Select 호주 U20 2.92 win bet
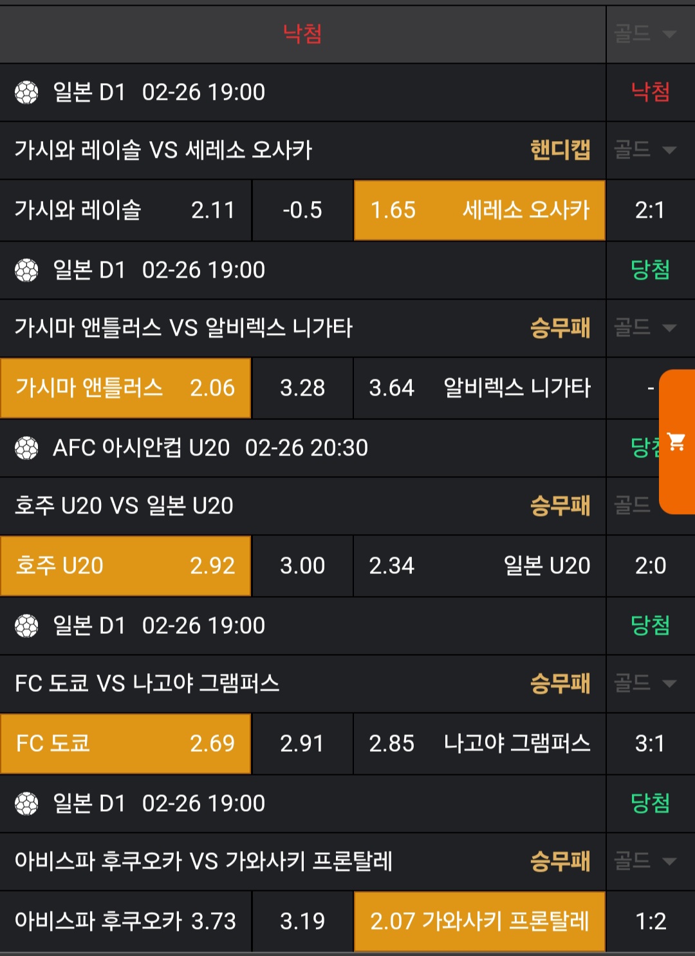Viewport: 695px width, 956px height. click(125, 566)
